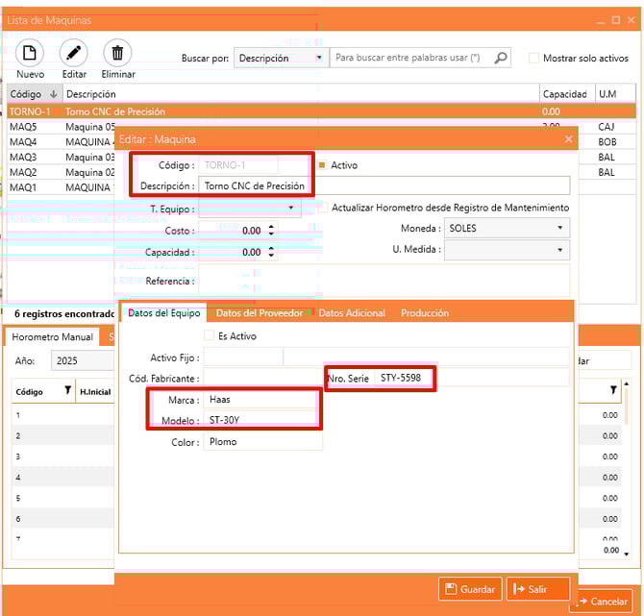Open the Buscar por Descripción dropdown
The width and height of the screenshot is (644, 616).
(x=320, y=58)
